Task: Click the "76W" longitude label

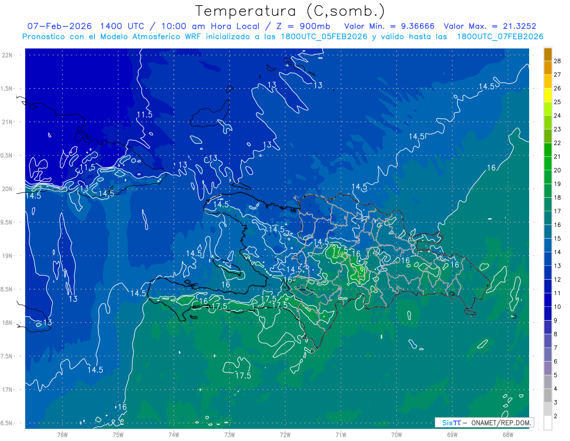Action: [62, 434]
